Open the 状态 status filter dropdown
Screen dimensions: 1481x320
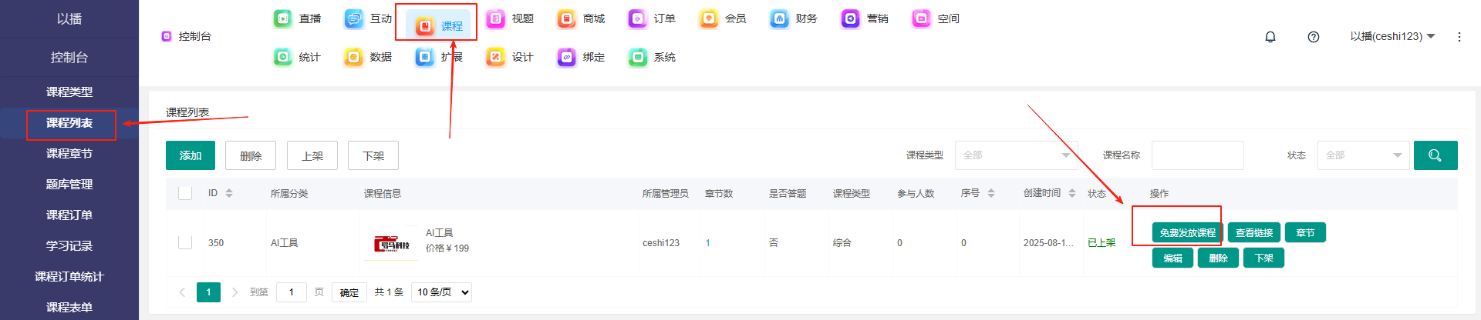click(1363, 155)
